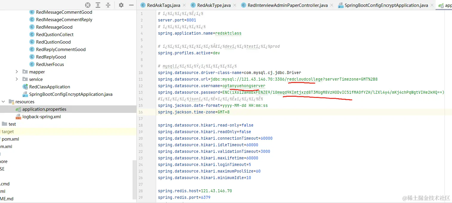Click the project tree vertical scrollbar
The image size is (452, 203).
pos(134,180)
